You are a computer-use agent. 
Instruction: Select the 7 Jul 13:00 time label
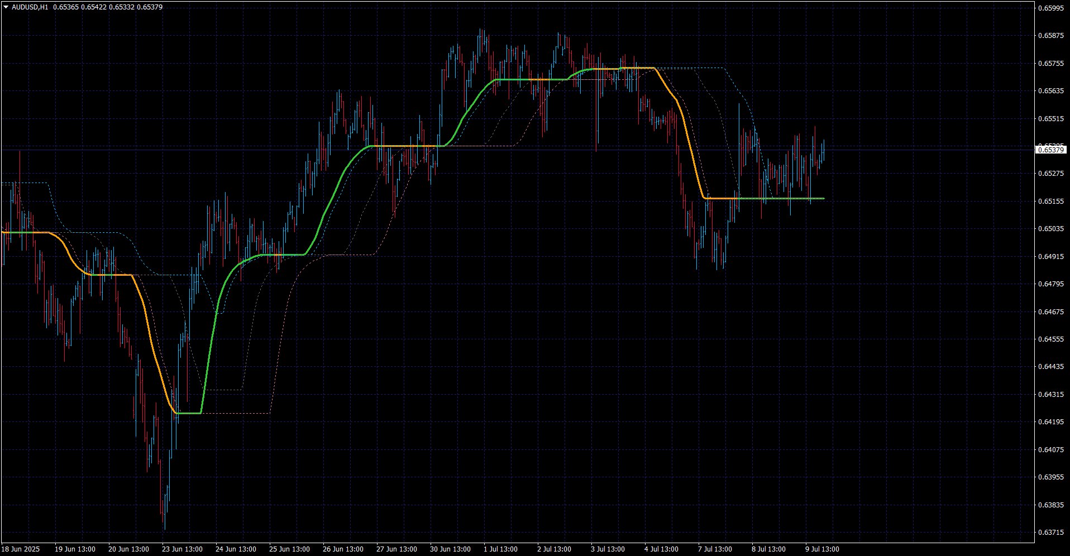(x=715, y=549)
